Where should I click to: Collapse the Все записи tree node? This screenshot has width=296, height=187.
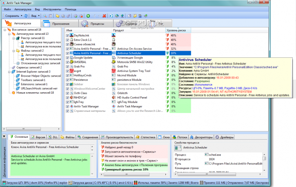[x=5, y=30]
